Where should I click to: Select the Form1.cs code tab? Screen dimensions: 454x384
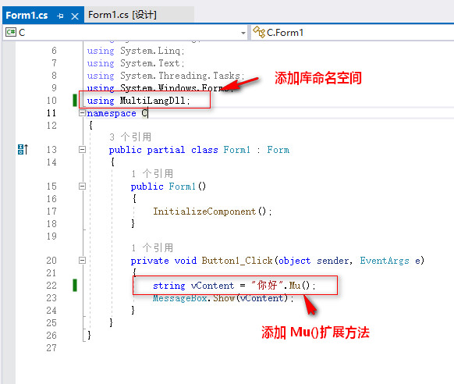pos(27,16)
